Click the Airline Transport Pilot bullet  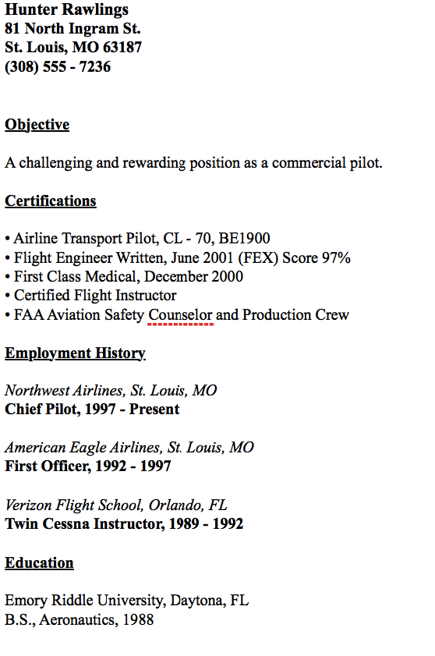tap(138, 239)
